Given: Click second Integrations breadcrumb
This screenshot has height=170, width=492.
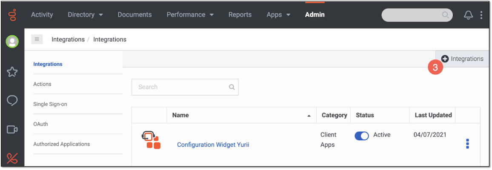Looking at the screenshot, I should point(110,40).
